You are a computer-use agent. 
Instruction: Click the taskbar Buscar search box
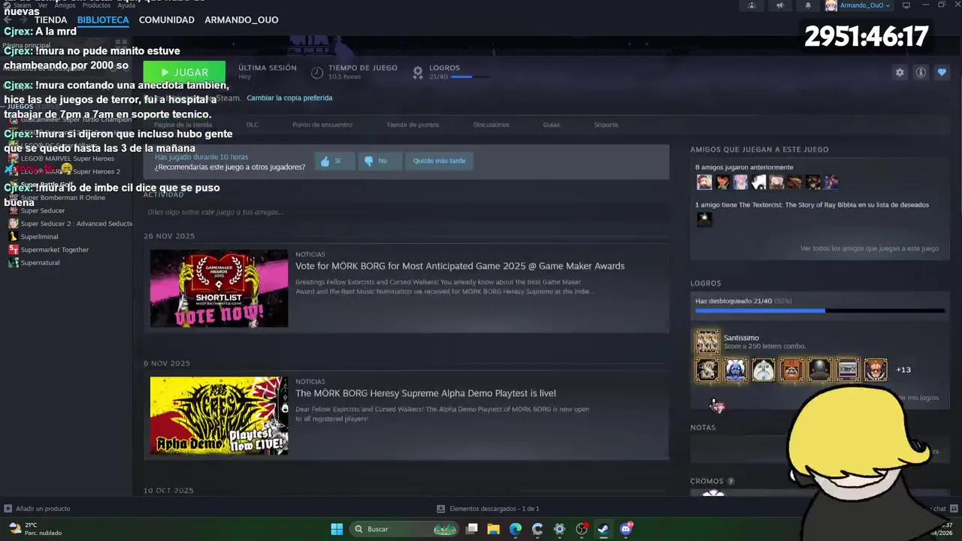click(x=404, y=529)
